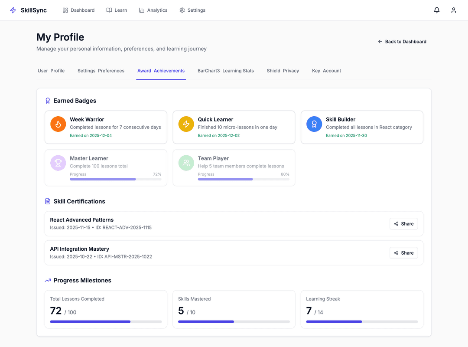This screenshot has height=347, width=468.
Task: Click the Skill Certifications document icon
Action: click(48, 201)
